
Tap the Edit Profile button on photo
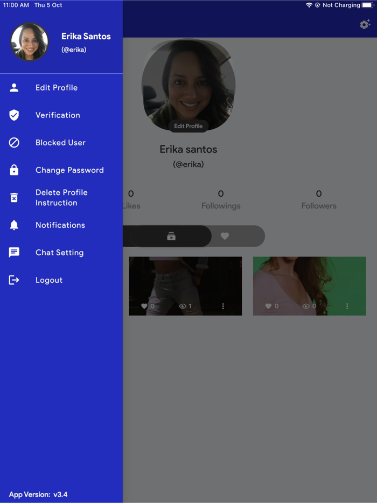click(188, 126)
